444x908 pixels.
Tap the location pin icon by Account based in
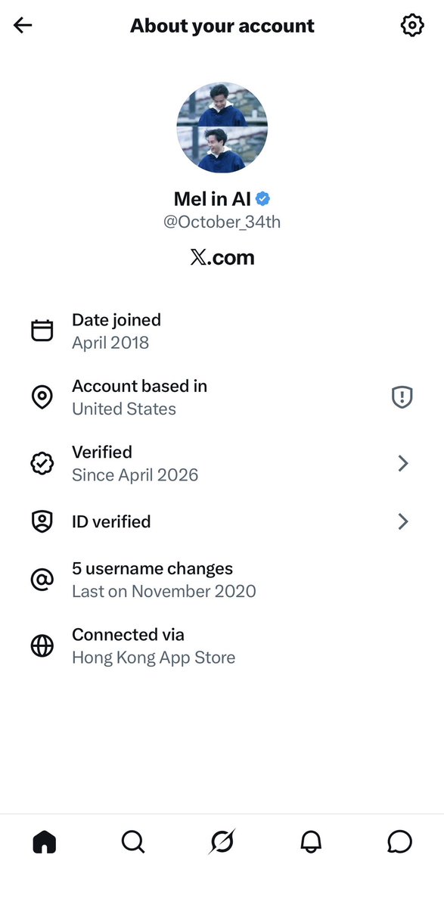point(42,397)
